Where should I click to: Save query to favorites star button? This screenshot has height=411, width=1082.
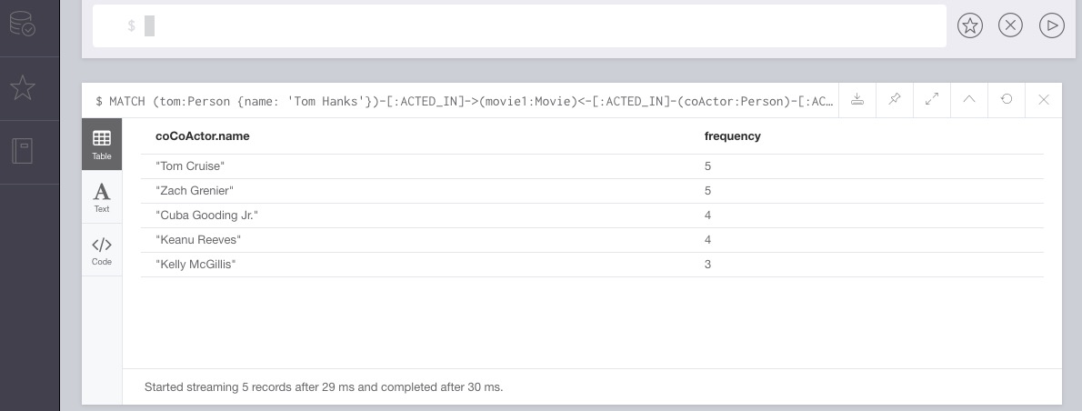(970, 26)
